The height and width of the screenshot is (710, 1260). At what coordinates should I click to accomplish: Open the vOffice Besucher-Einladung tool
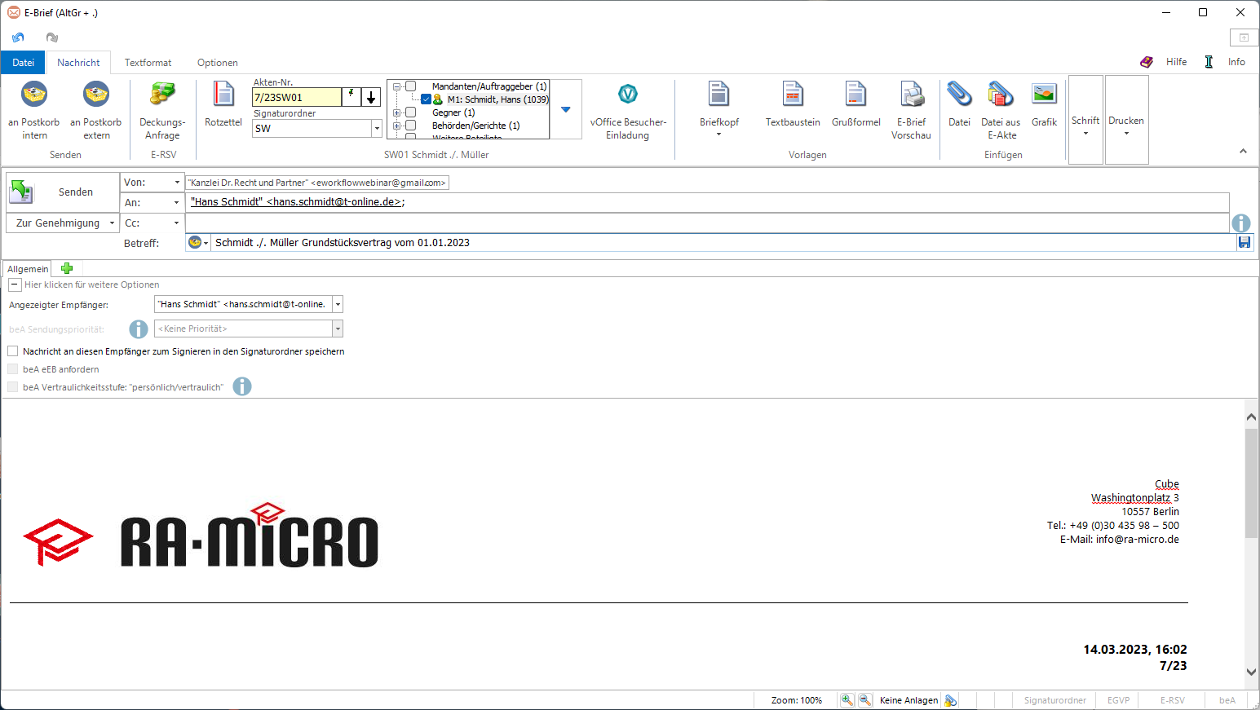[628, 111]
